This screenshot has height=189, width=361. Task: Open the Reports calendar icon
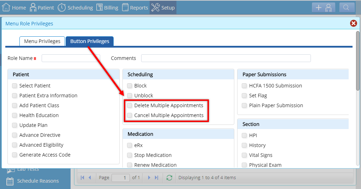[x=125, y=7]
